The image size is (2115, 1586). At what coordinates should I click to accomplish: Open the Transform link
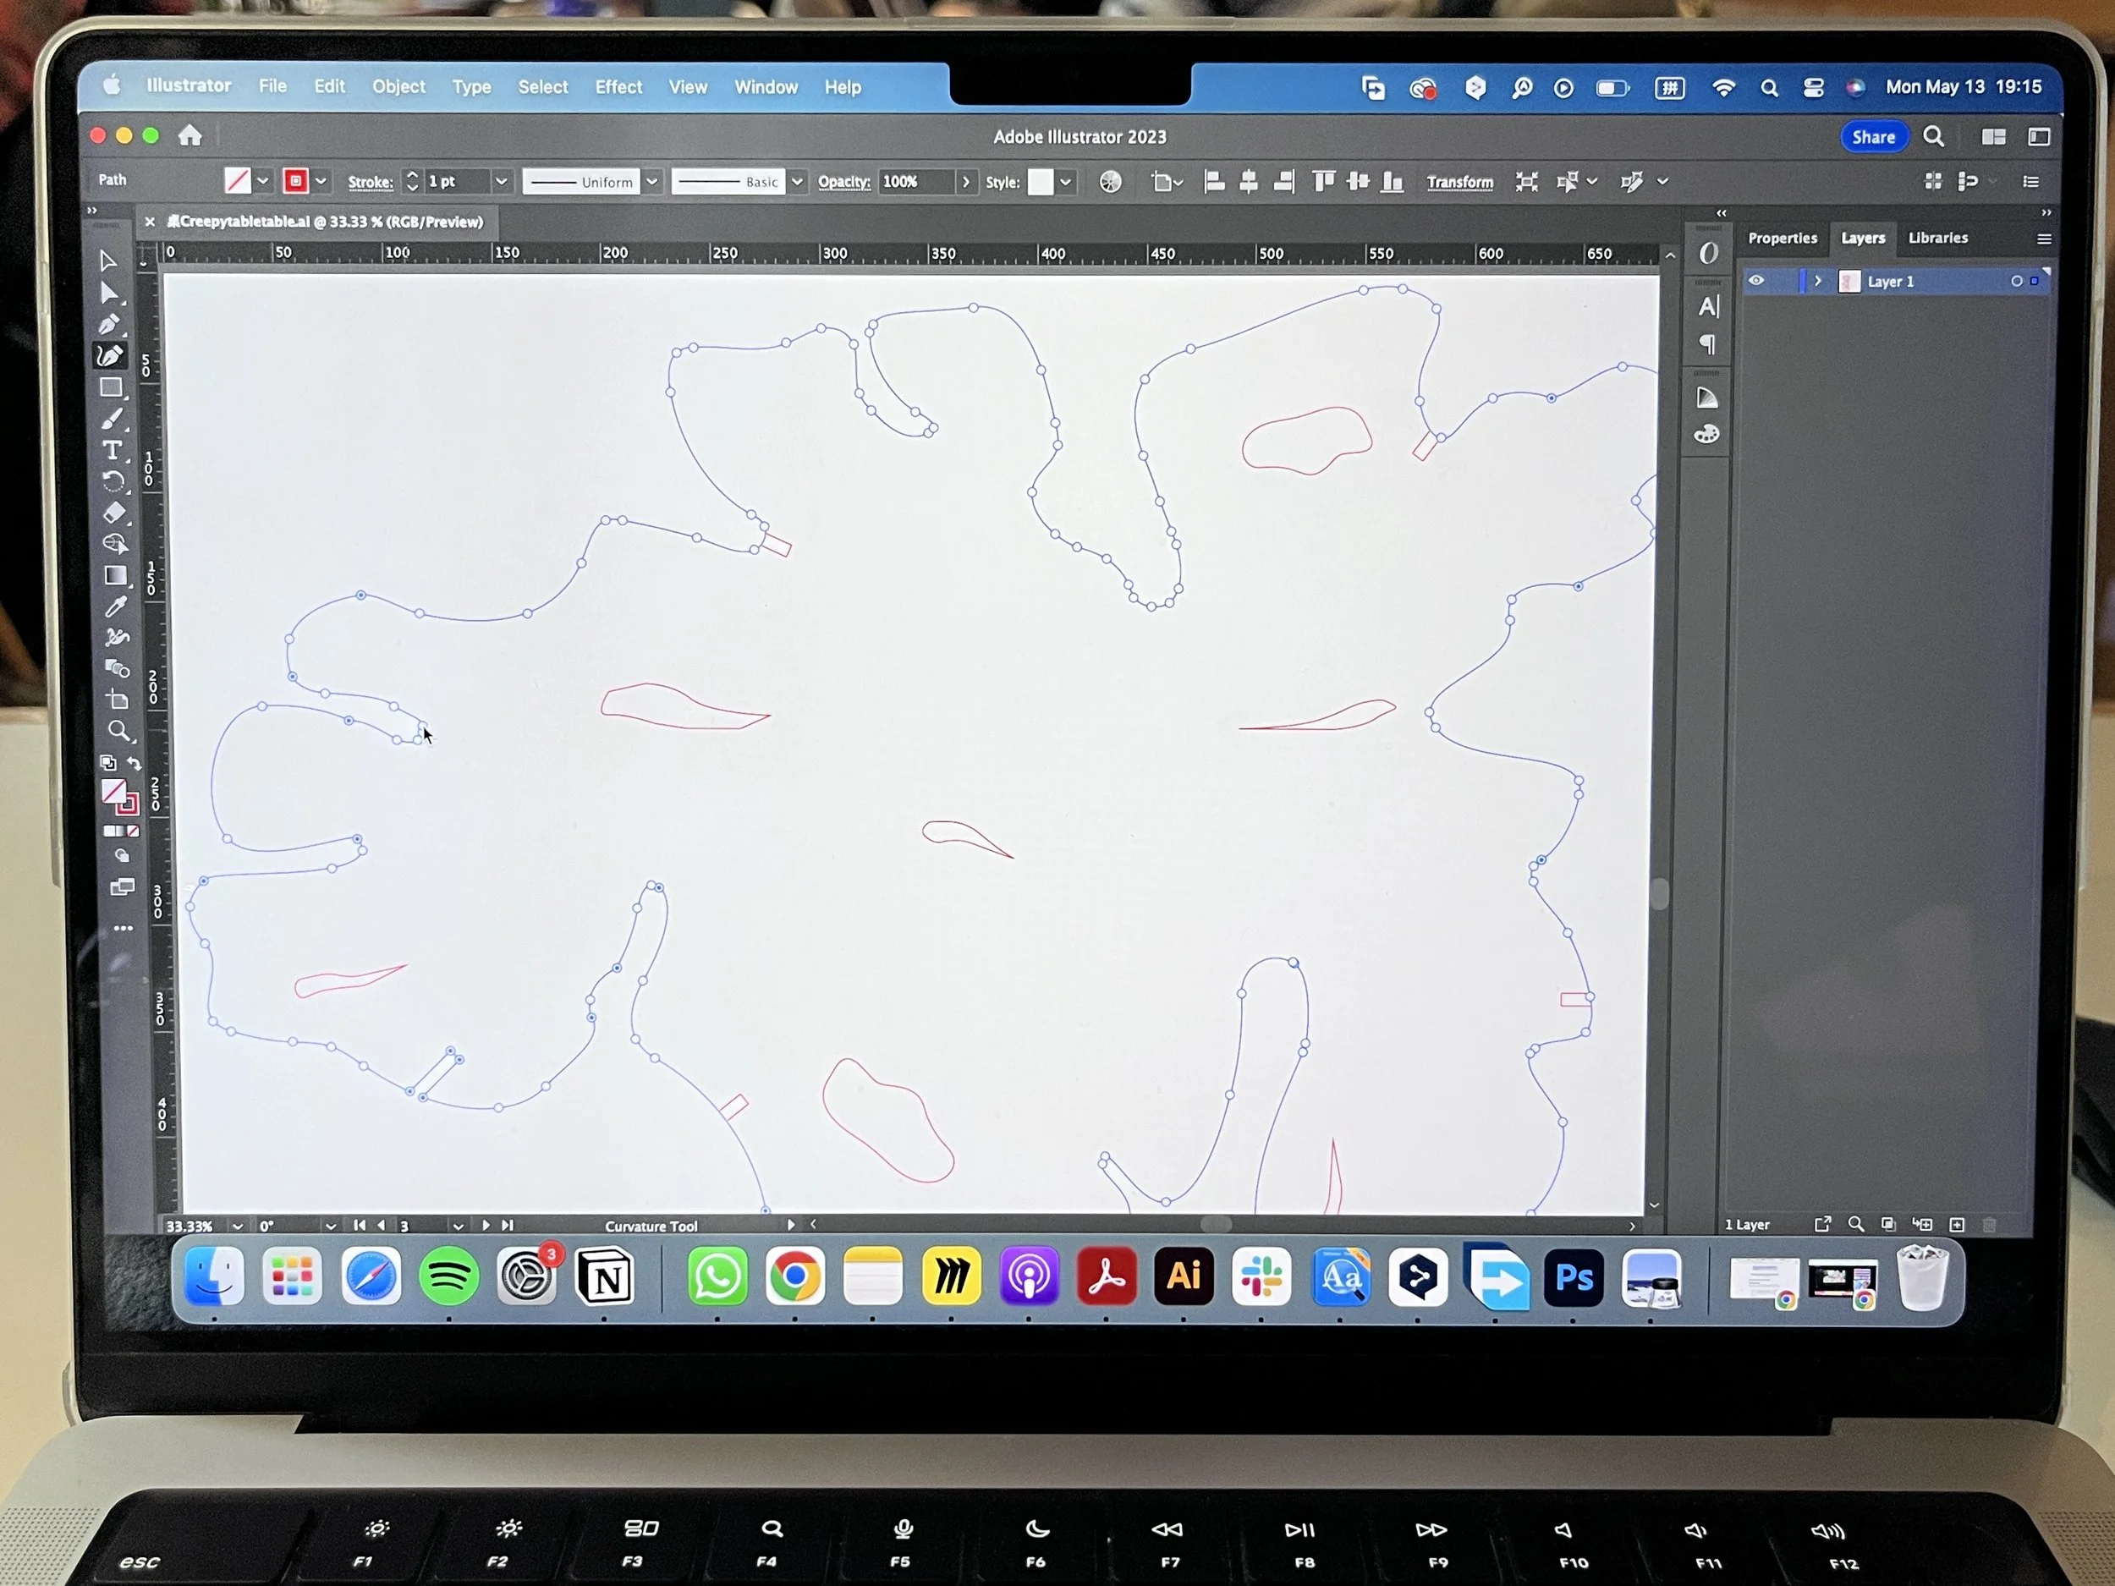1459,182
